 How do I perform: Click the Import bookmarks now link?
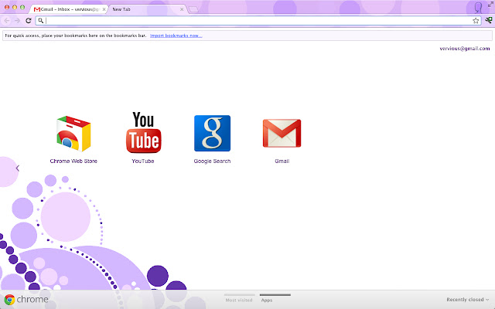tap(176, 36)
